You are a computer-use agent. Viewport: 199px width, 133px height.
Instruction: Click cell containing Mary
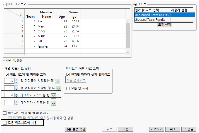[x=46, y=26]
